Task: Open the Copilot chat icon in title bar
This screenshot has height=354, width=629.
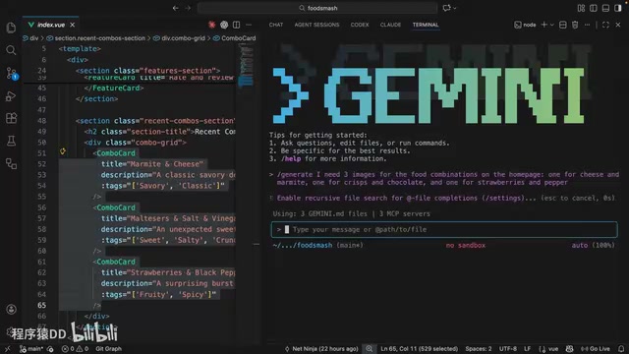Action: (446, 8)
